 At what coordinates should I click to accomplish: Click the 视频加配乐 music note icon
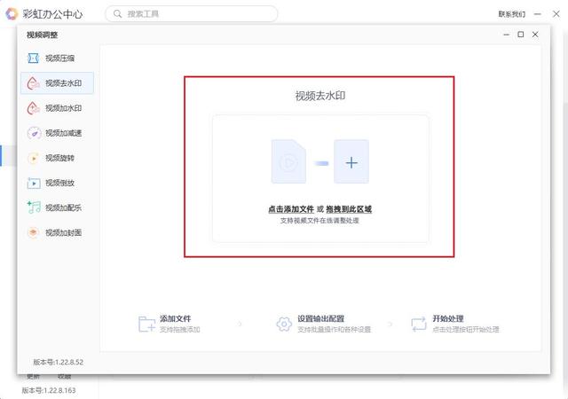pyautogui.click(x=34, y=207)
